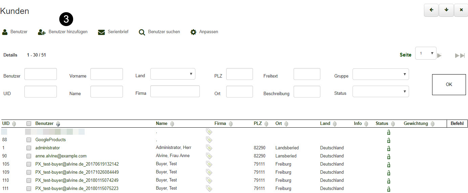Screen dimensions: 468x193
Task: Open the Land dropdown filter
Action: click(173, 74)
